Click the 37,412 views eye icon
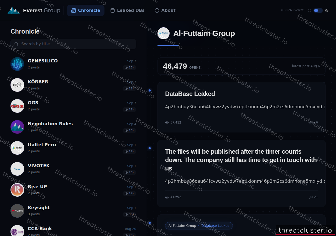This screenshot has height=236, width=336. (x=167, y=122)
